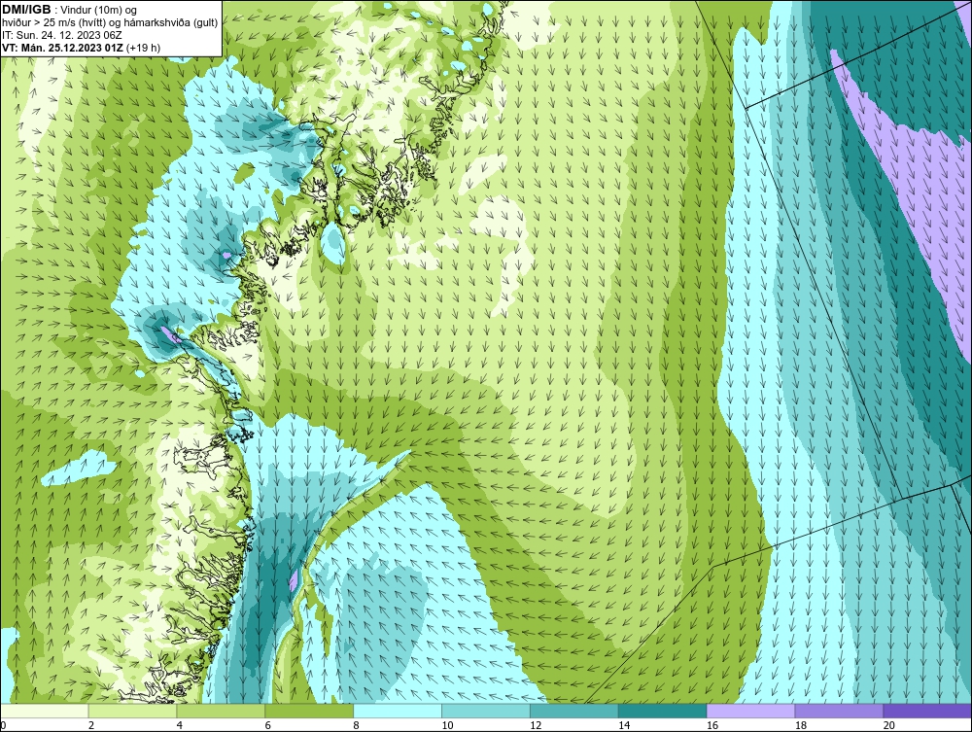Image resolution: width=972 pixels, height=732 pixels.
Task: Click the 14–16 m/s legend color swatch
Action: pos(663,711)
